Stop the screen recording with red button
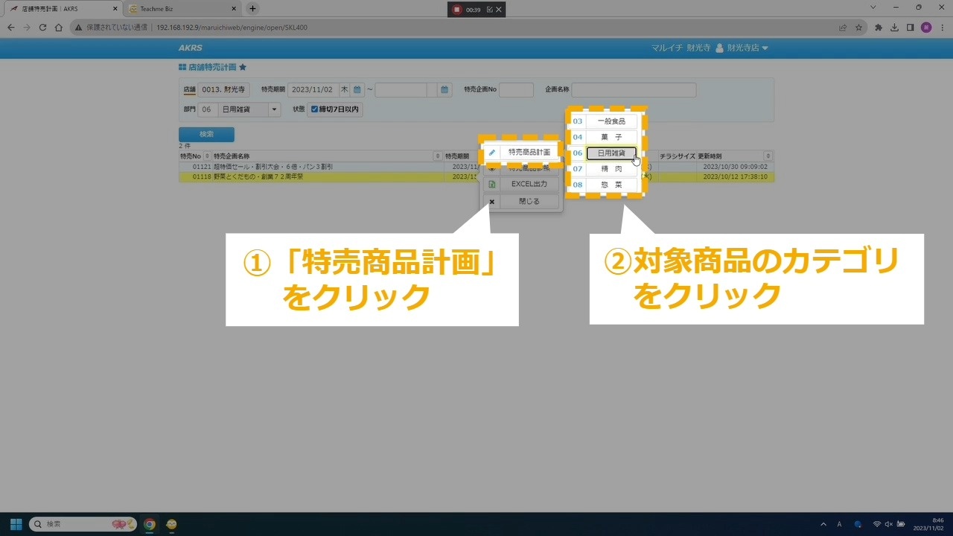 456,10
